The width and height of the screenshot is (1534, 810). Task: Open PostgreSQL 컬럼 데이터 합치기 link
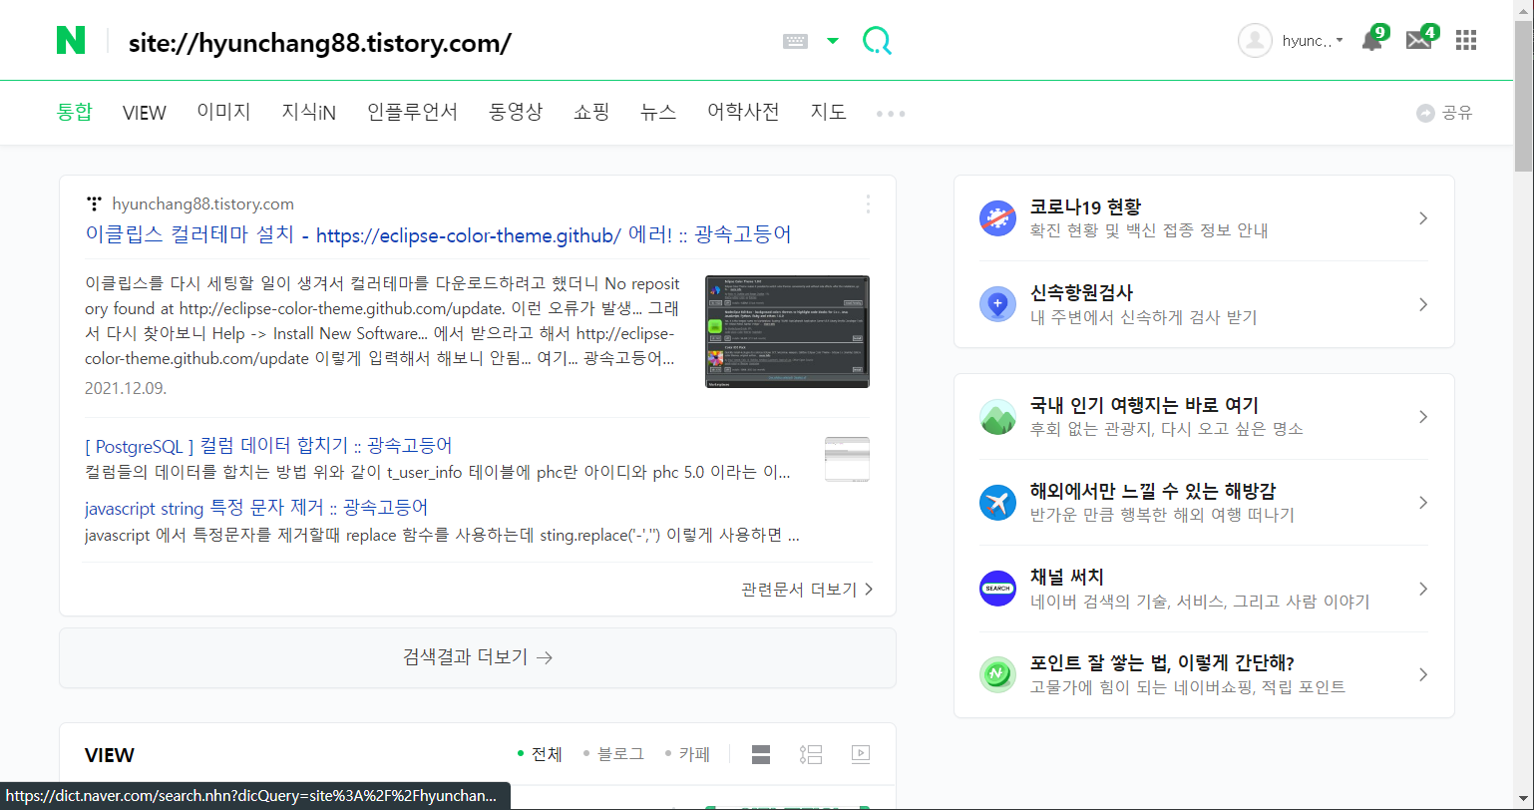click(x=269, y=445)
